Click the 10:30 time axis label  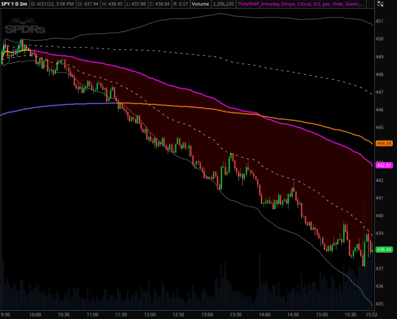[64, 315]
